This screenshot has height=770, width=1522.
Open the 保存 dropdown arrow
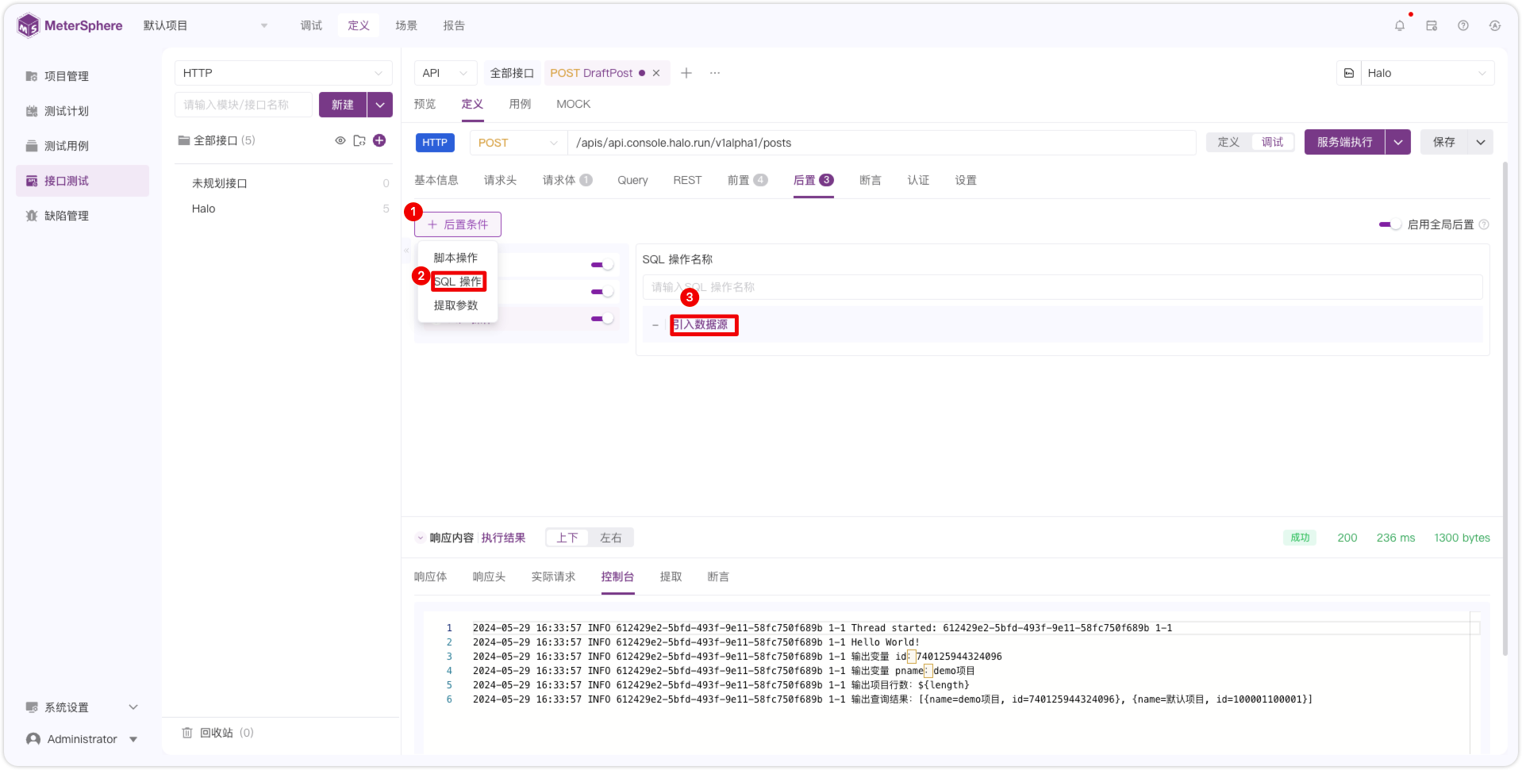[1481, 142]
